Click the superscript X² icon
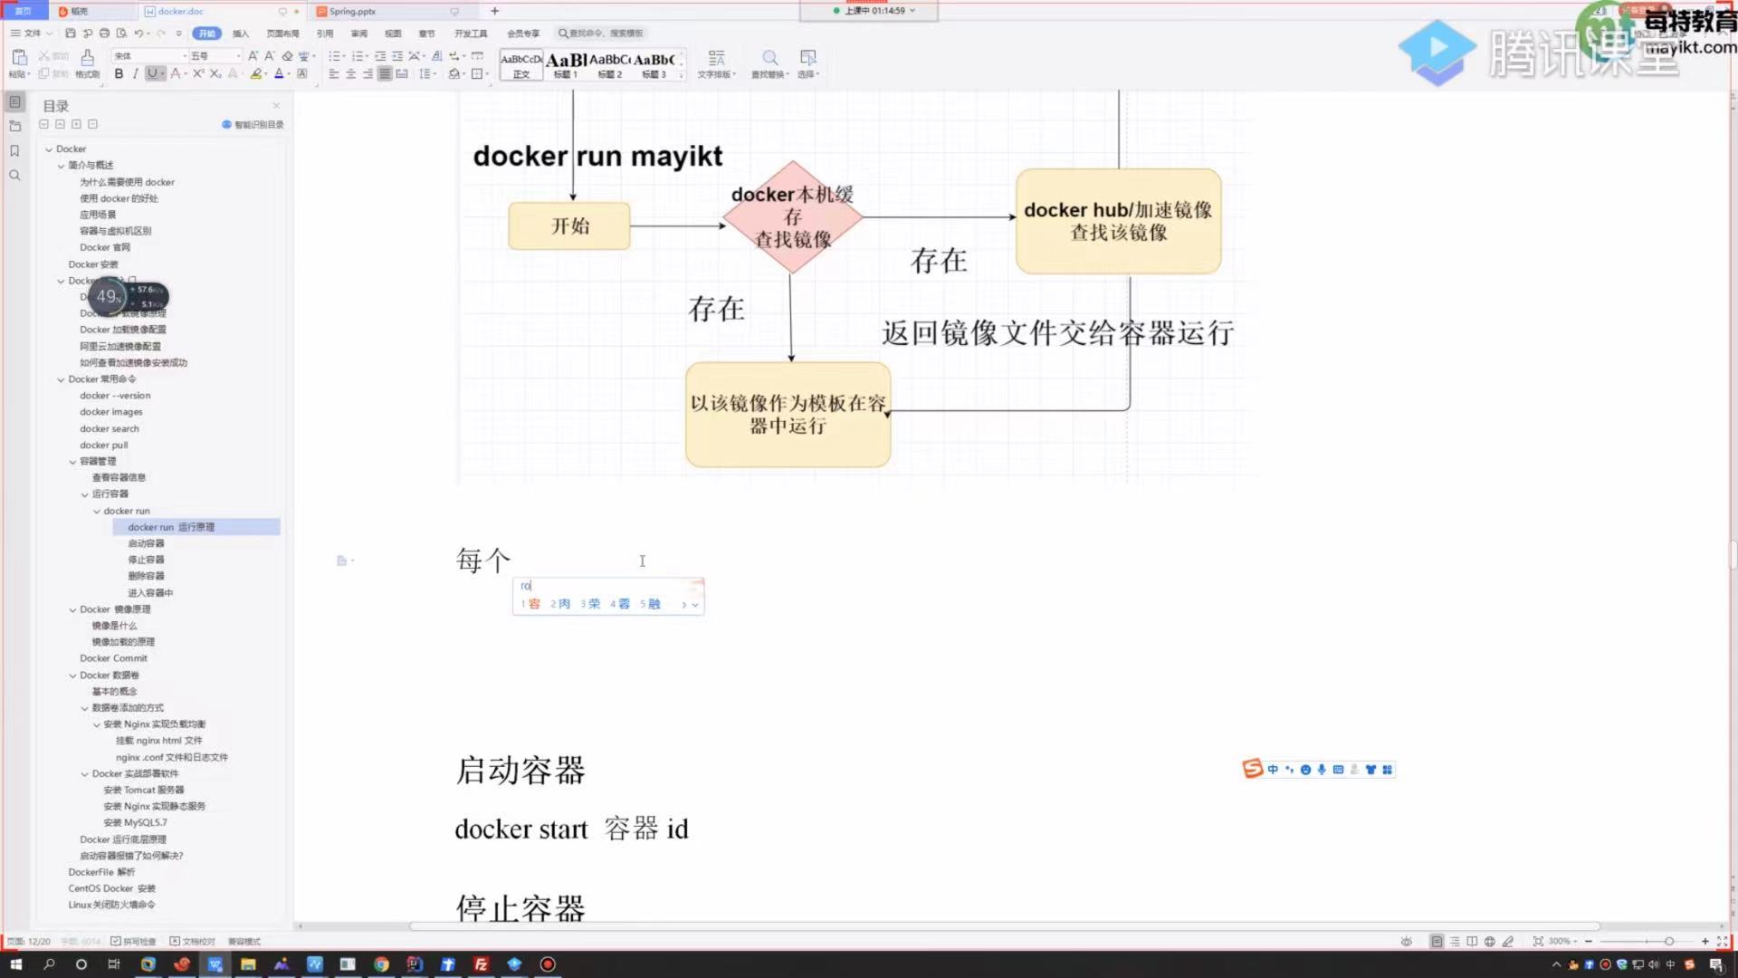1738x978 pixels. click(198, 74)
